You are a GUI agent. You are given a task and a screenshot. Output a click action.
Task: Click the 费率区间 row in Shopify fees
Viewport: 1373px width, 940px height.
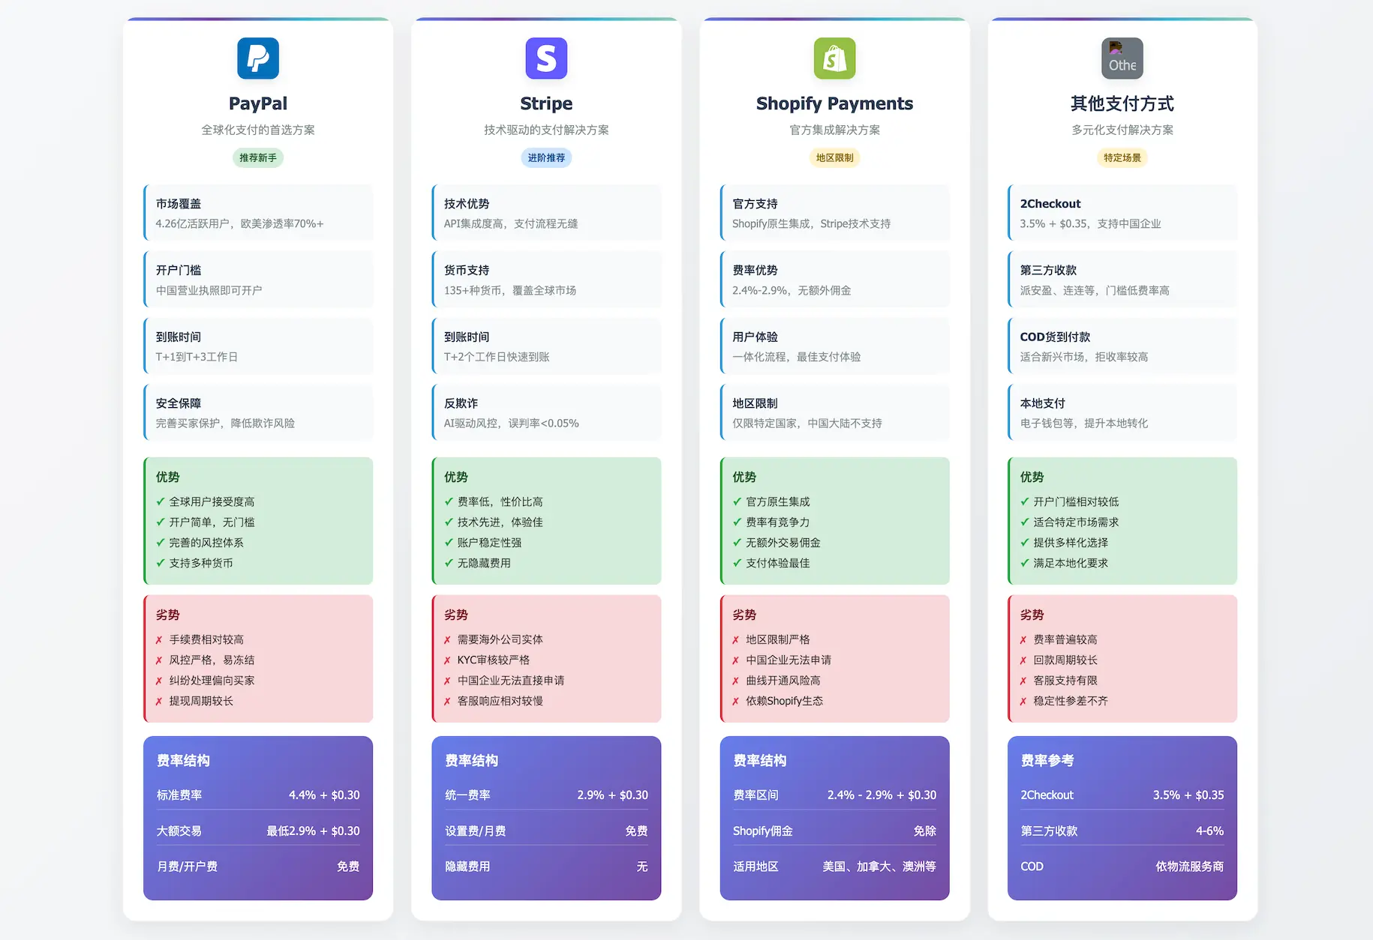click(x=834, y=795)
